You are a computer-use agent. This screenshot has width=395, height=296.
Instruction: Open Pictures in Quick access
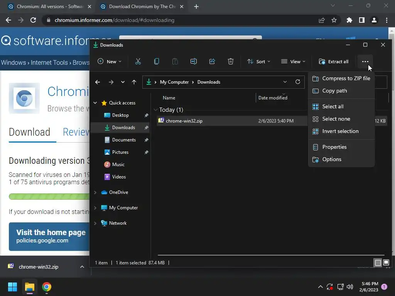(120, 152)
